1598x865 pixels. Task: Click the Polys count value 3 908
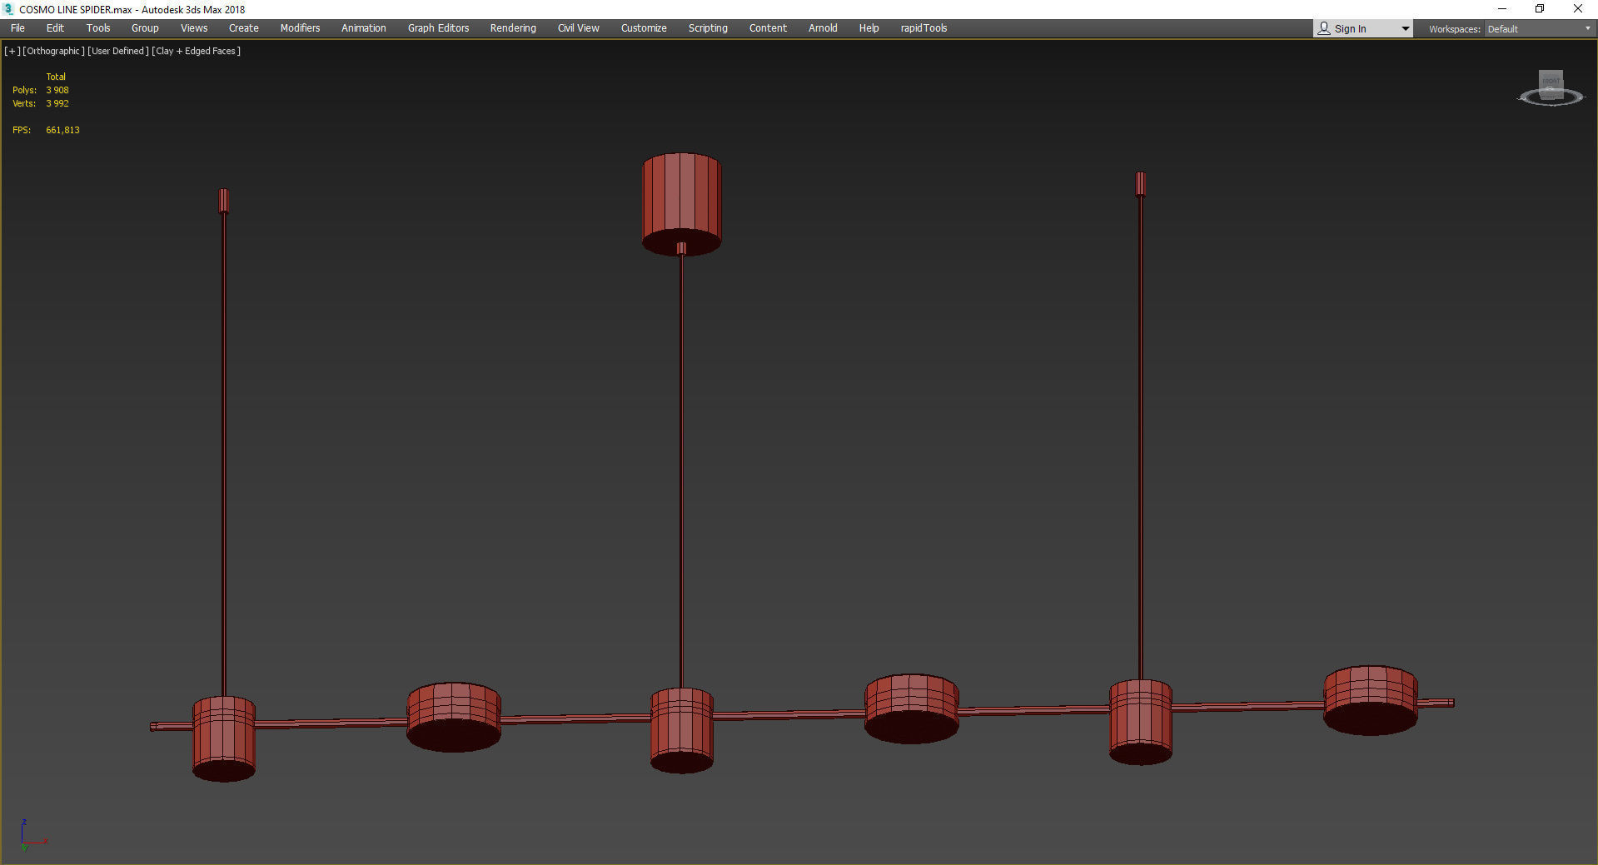[x=57, y=90]
